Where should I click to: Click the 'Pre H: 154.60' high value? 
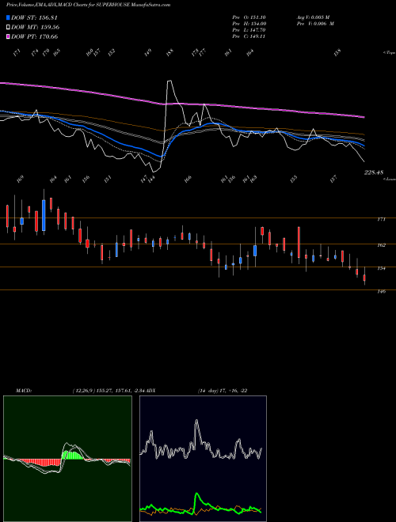click(249, 24)
